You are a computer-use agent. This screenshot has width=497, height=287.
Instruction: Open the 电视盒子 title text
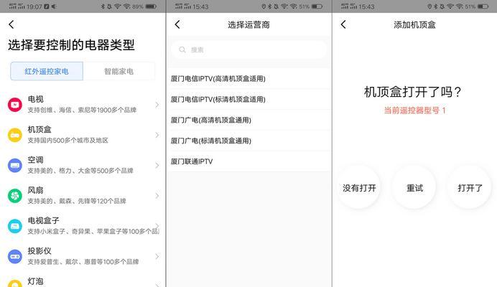(x=43, y=220)
